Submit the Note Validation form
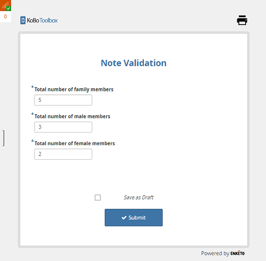266x261 pixels. 134,218
